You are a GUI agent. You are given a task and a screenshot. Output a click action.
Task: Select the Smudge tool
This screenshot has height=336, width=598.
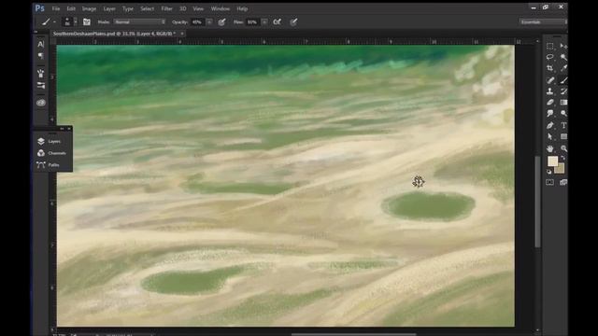tap(550, 114)
